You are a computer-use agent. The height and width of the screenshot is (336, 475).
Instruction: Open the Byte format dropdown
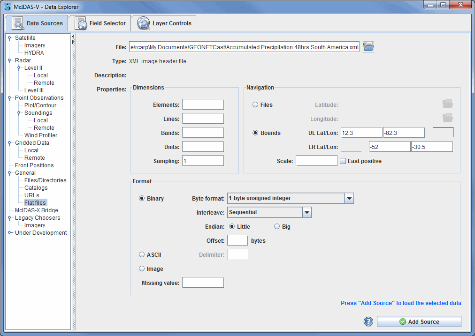pos(349,198)
